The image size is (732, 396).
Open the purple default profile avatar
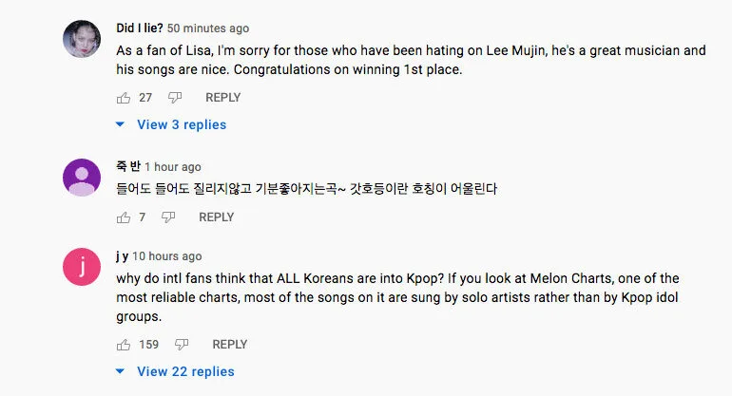pos(82,178)
